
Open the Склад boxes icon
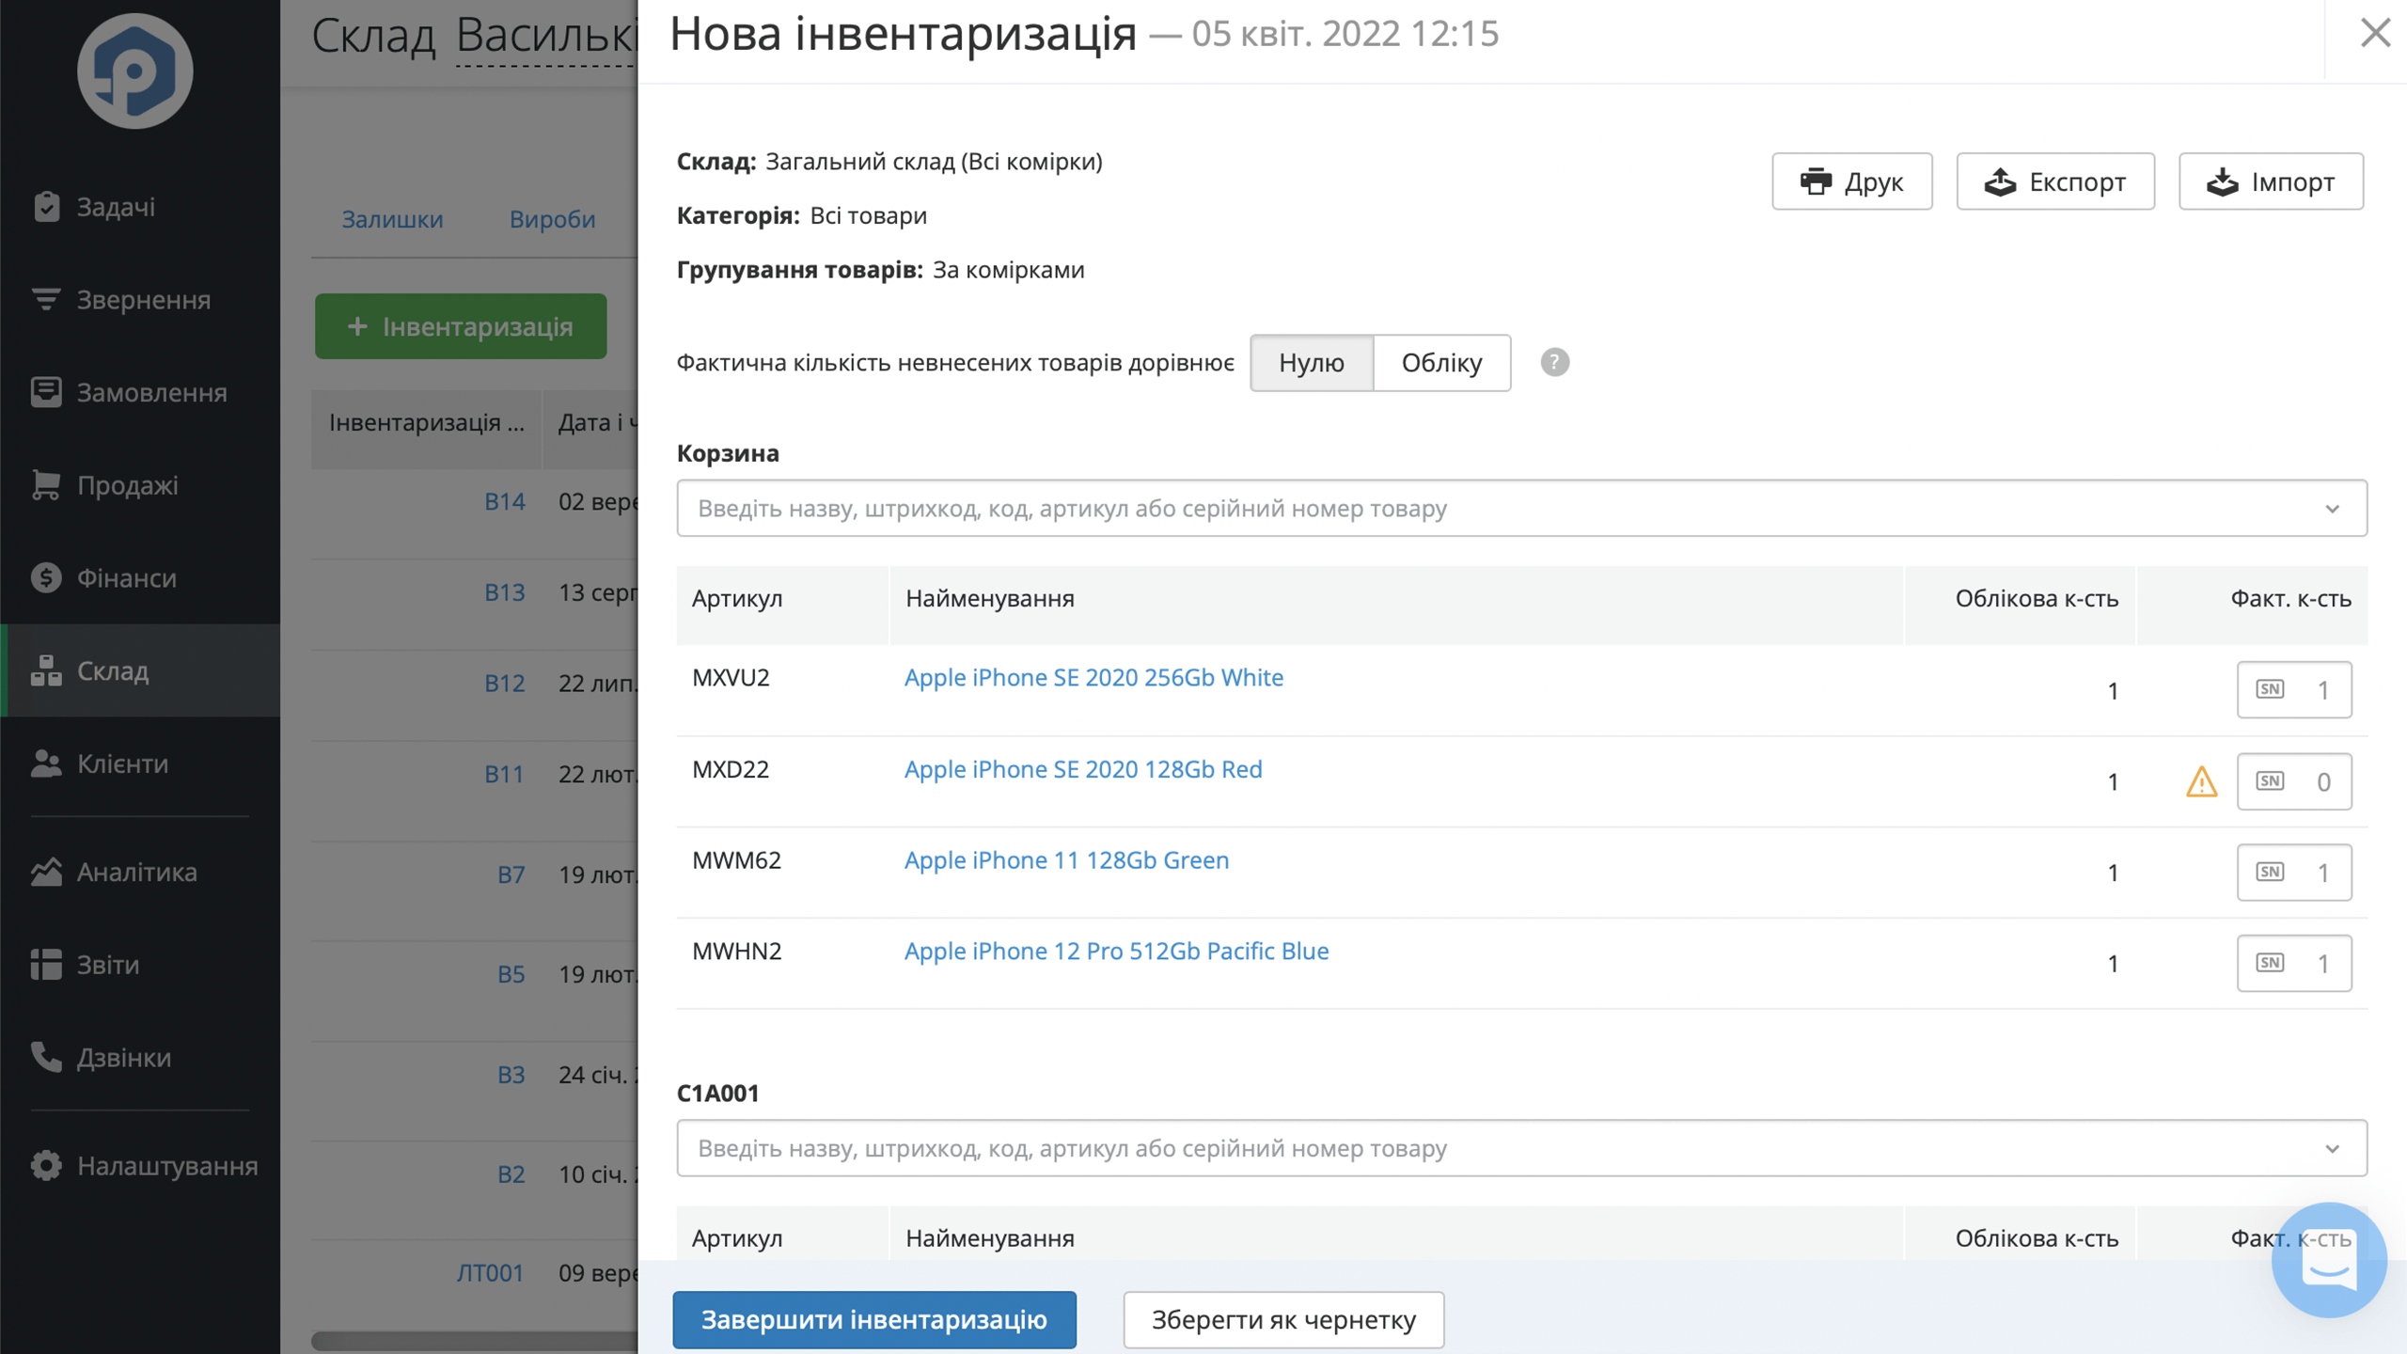click(x=46, y=670)
